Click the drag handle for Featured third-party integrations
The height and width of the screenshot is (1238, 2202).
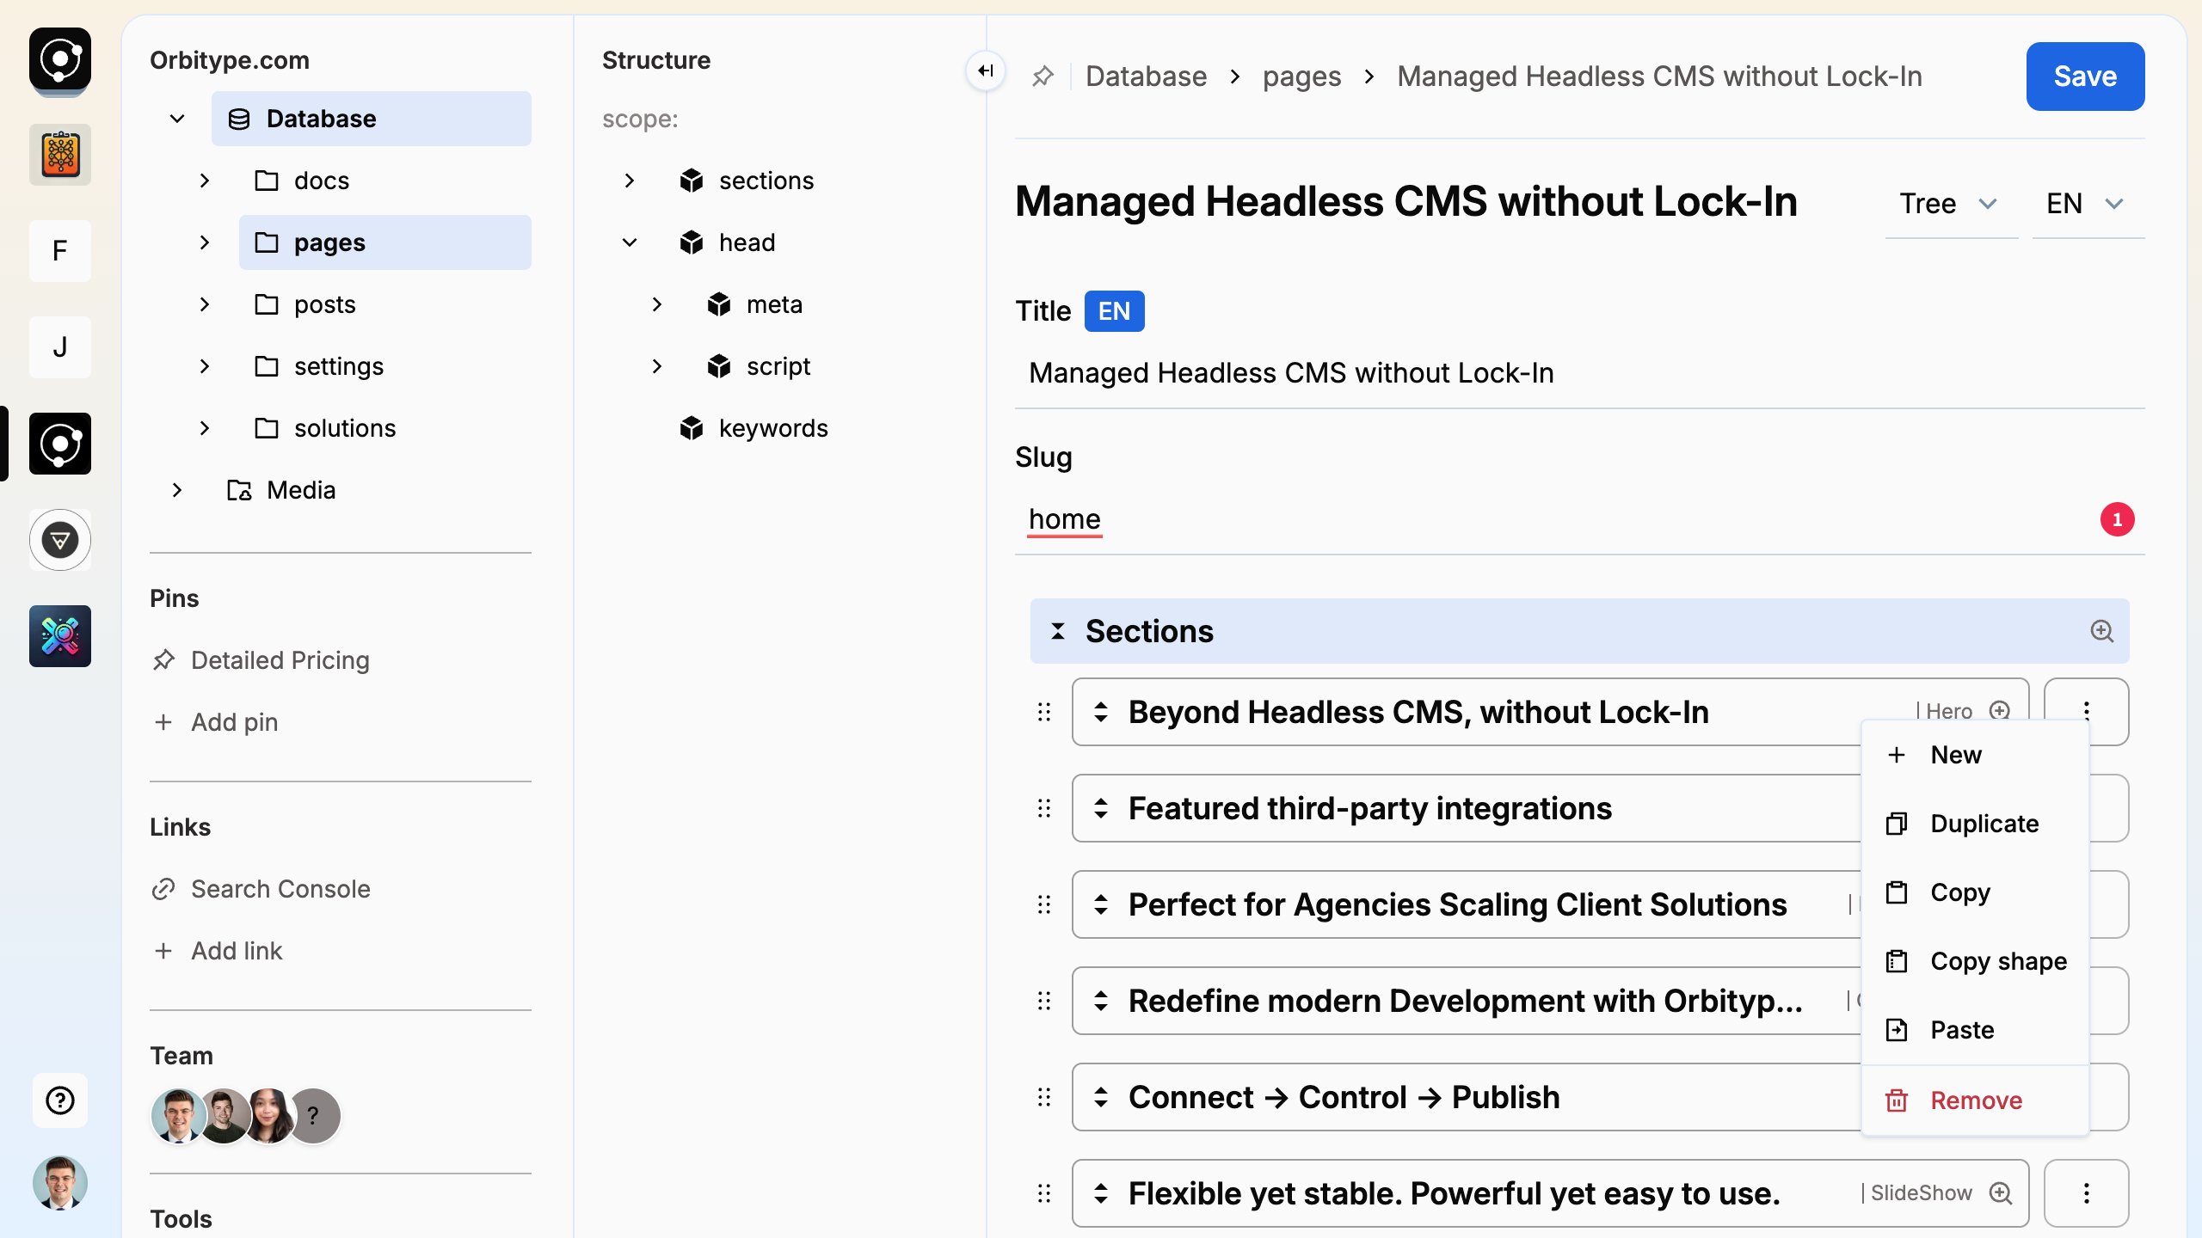tap(1044, 808)
